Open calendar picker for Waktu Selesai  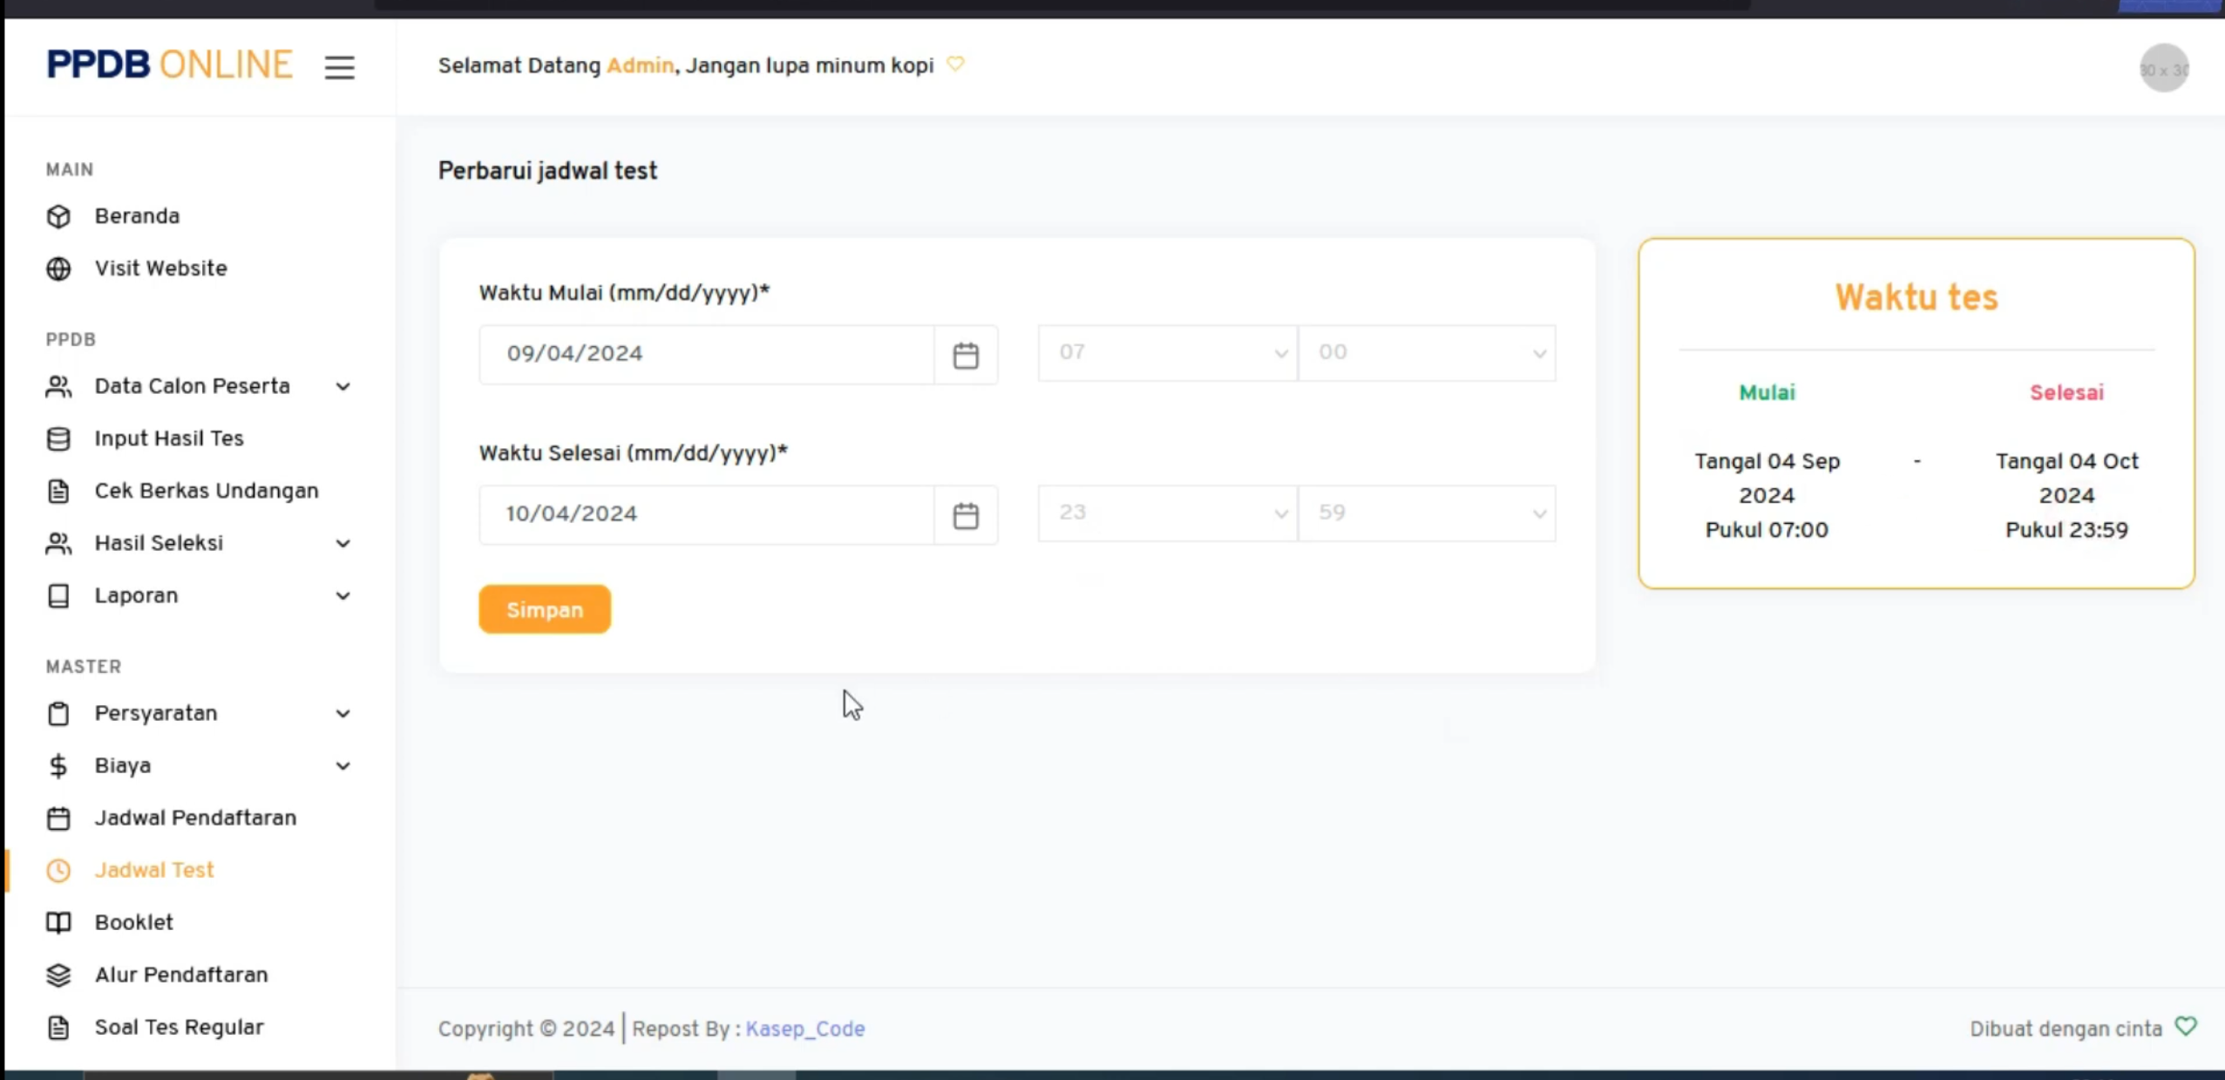[x=965, y=515]
